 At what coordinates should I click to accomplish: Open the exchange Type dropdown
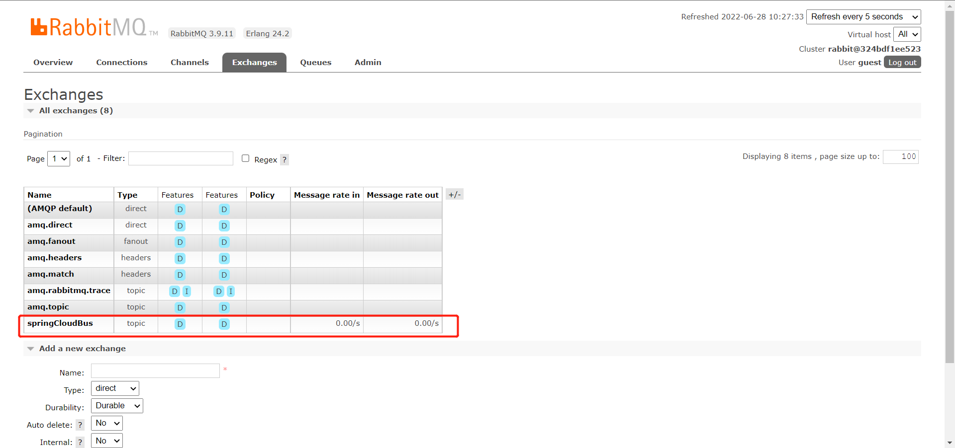point(115,388)
